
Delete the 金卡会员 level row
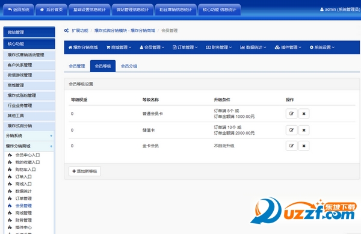click(x=304, y=146)
